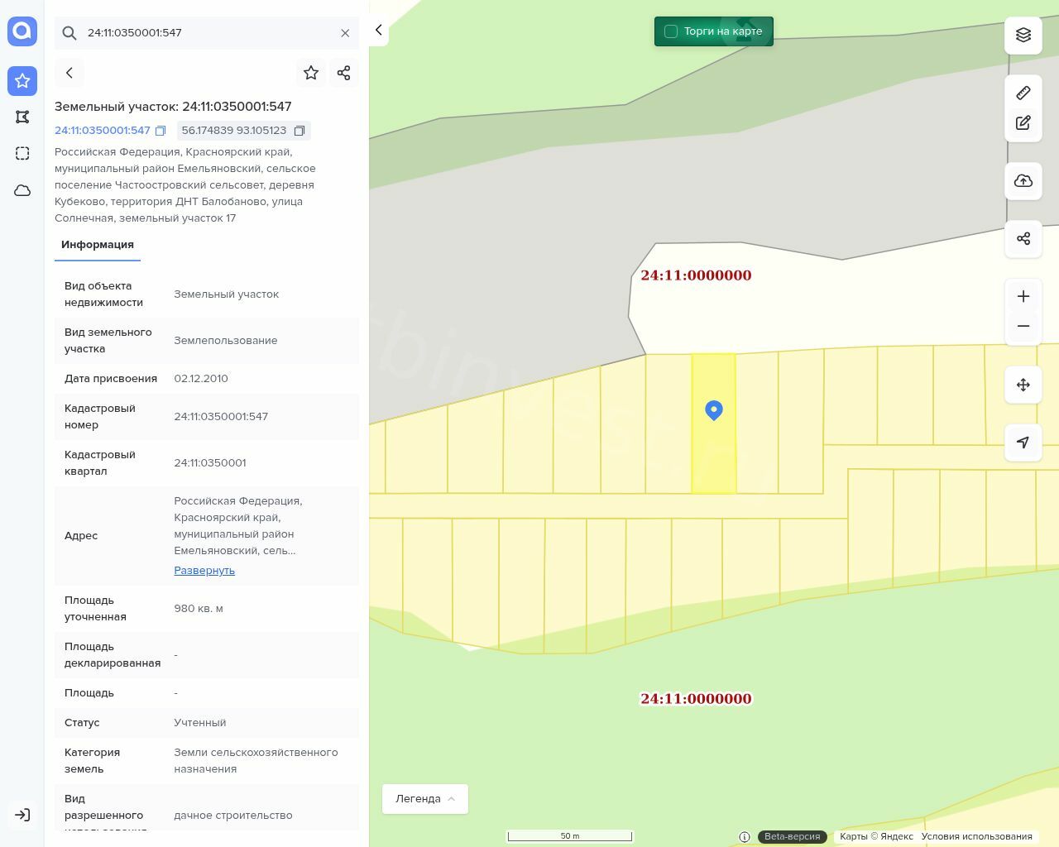Open Условия использования link

976,836
